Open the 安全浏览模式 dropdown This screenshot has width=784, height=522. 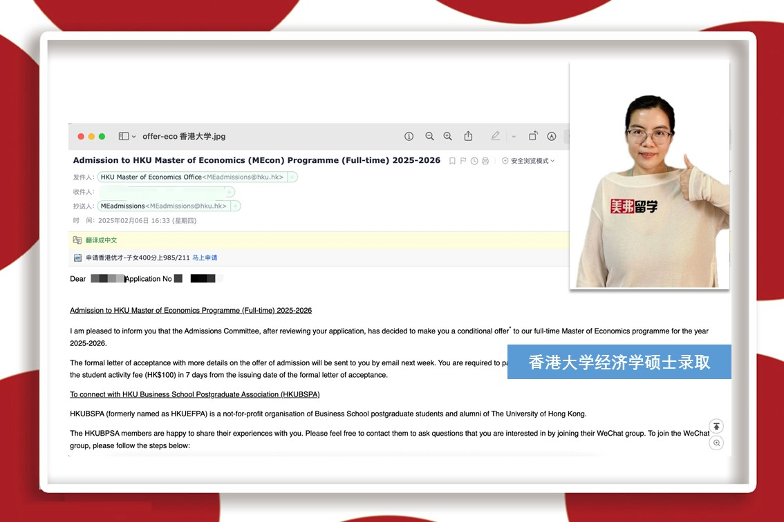(528, 161)
